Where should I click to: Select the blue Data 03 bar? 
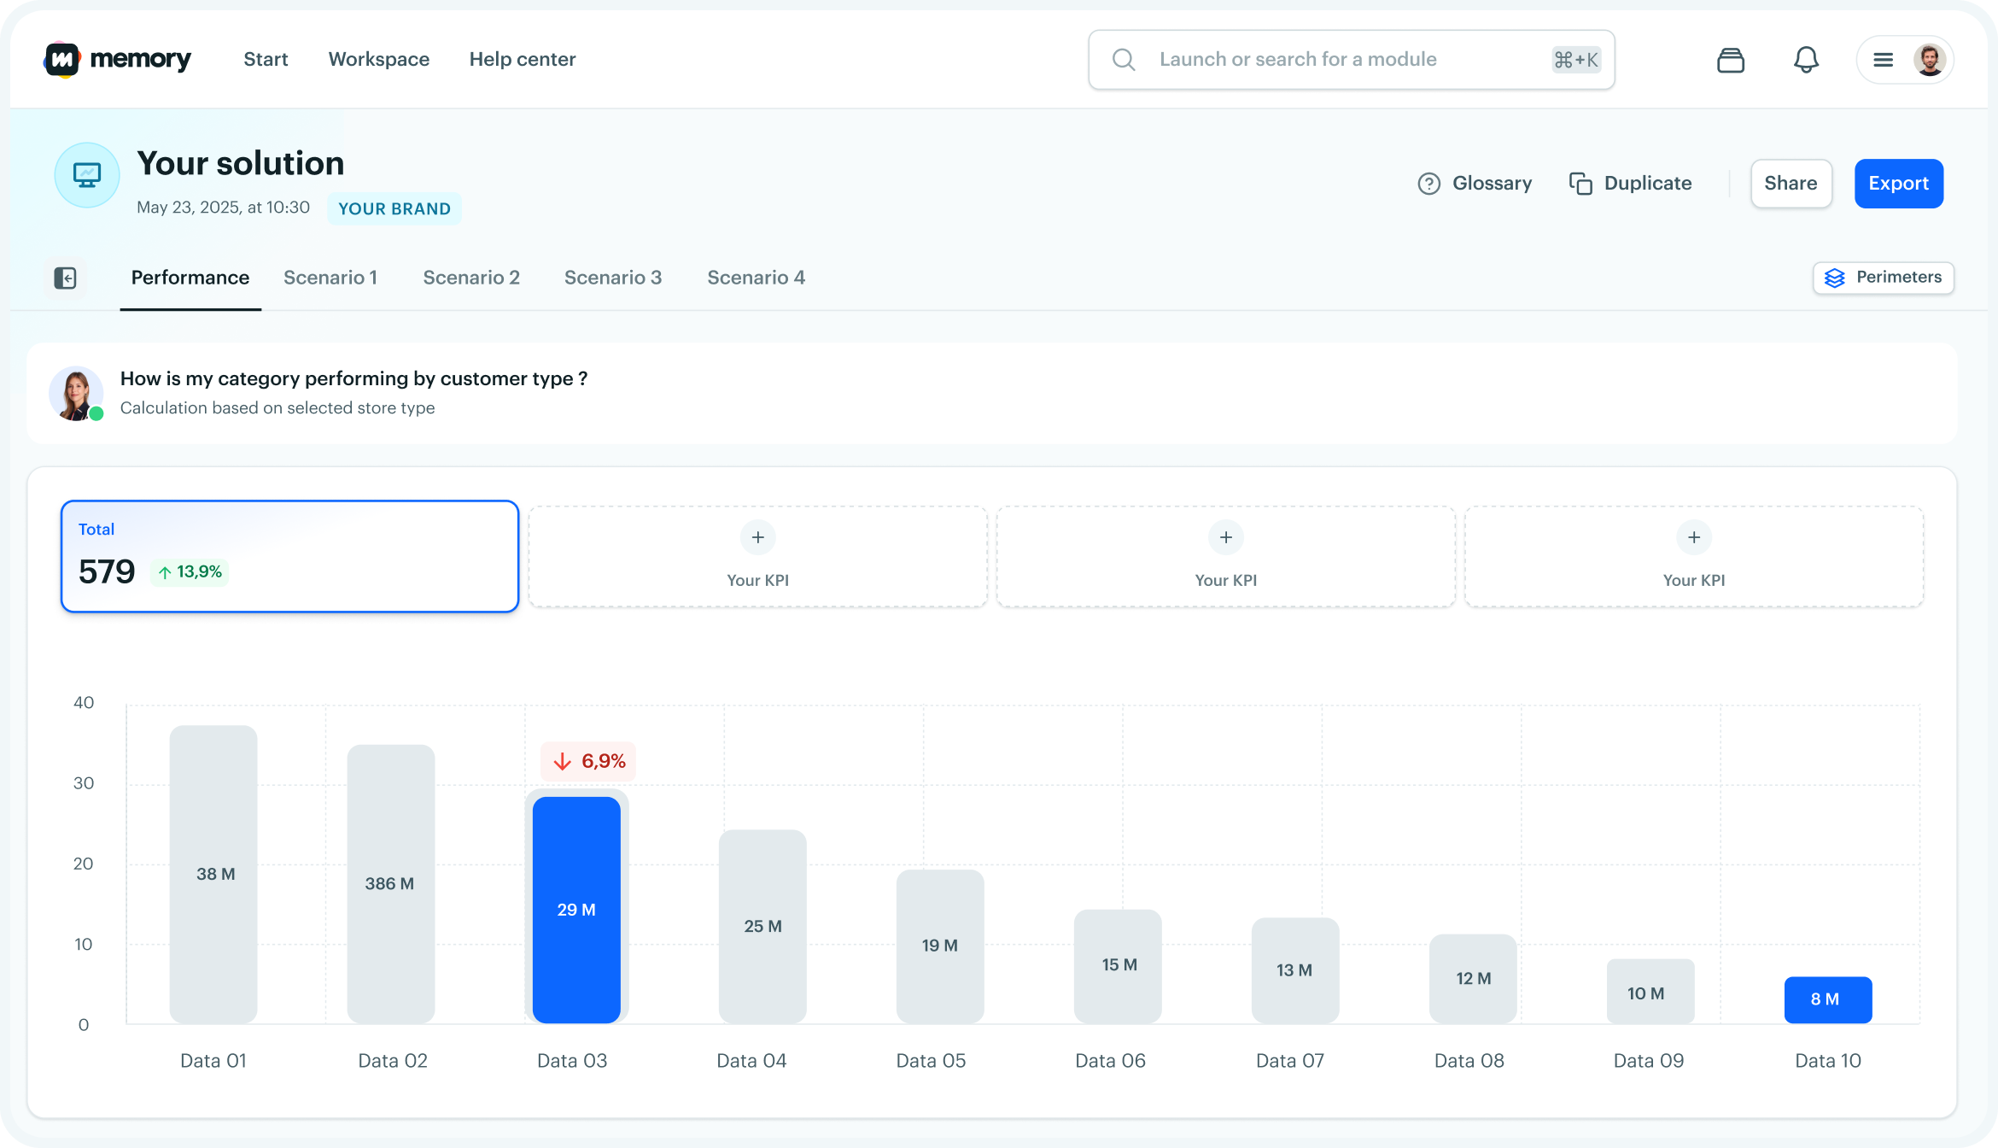(576, 910)
